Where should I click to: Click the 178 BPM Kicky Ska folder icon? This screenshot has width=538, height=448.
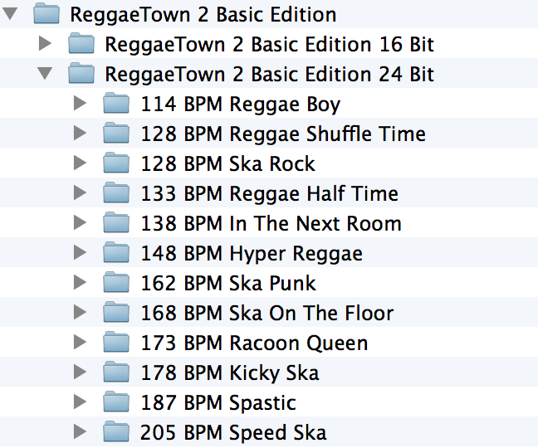116,373
